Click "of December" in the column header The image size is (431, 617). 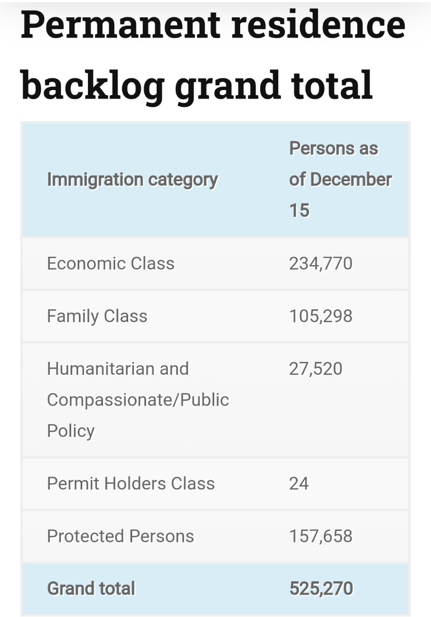(x=340, y=180)
